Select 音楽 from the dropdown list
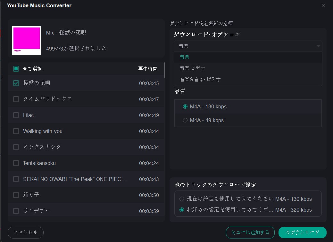 coord(248,57)
